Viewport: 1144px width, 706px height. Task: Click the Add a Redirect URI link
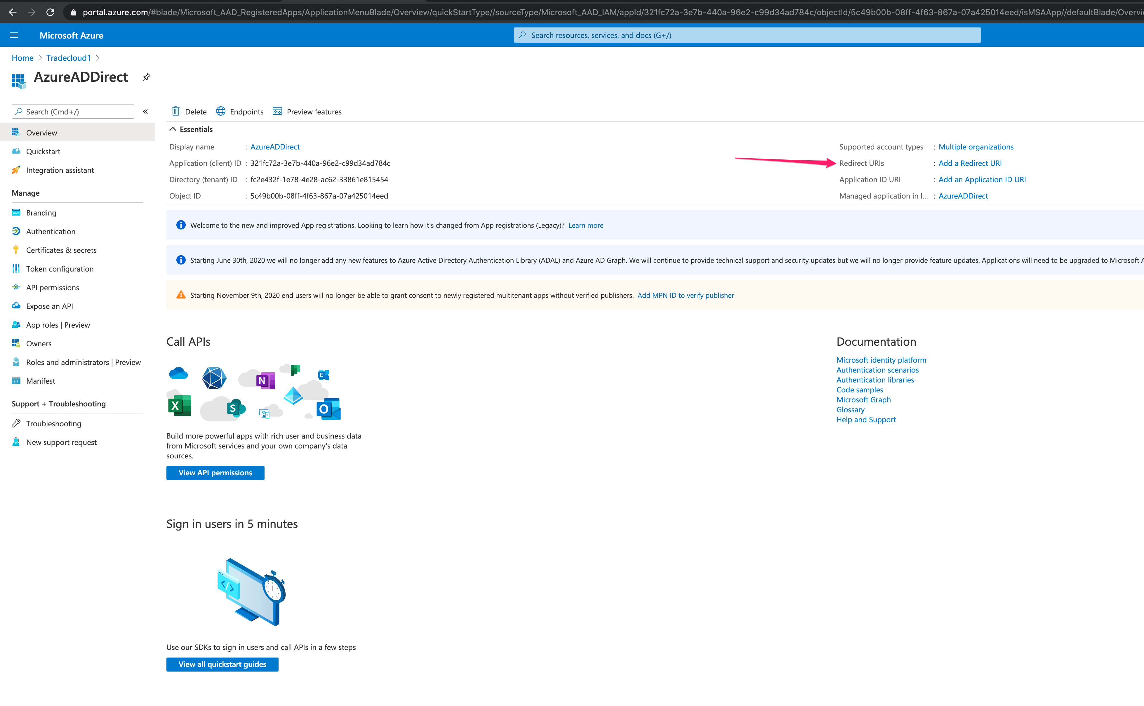click(x=970, y=163)
